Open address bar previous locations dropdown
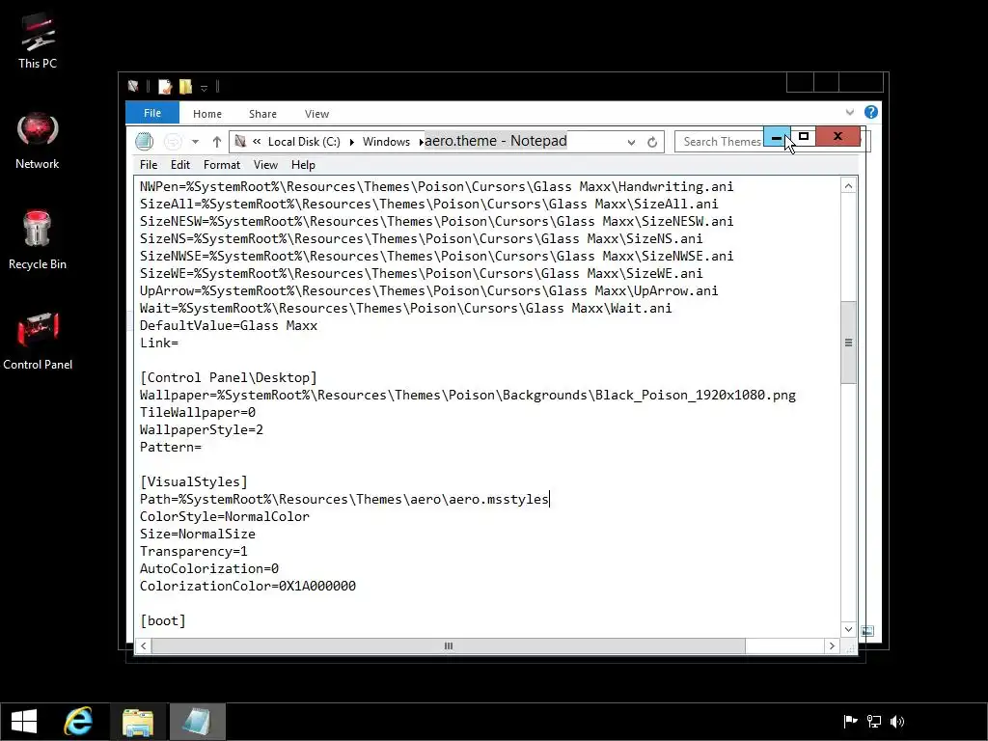Image resolution: width=988 pixels, height=741 pixels. 631,143
